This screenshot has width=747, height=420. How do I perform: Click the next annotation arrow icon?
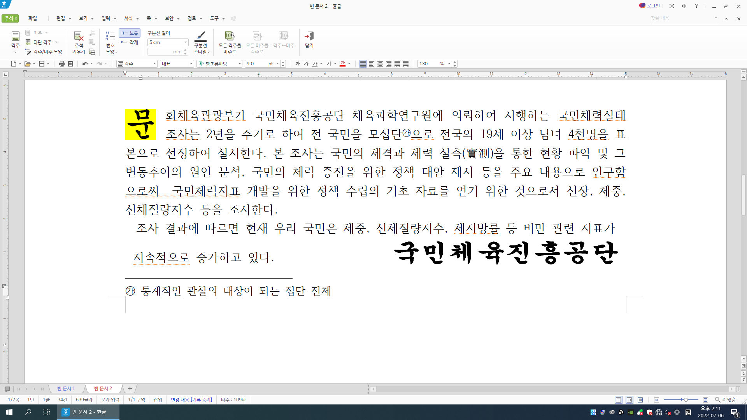(x=92, y=42)
